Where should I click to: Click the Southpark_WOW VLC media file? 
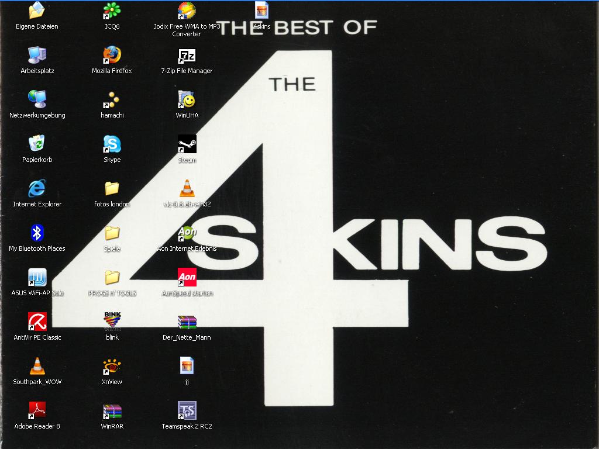pos(37,367)
